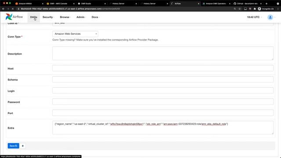Close the Amazon MWAA tab

[43, 4]
